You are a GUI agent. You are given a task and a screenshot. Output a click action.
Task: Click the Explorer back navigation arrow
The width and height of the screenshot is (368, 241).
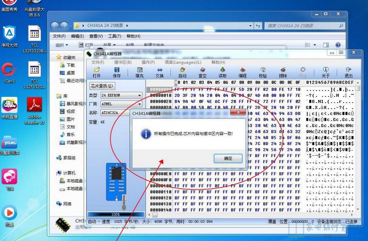coord(55,25)
